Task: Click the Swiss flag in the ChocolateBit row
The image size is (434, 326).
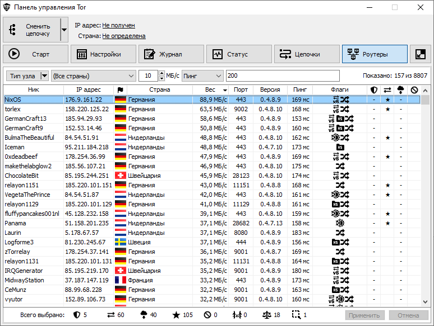Action: point(121,176)
